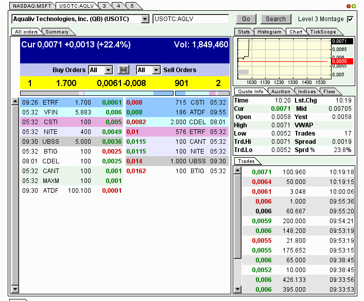This screenshot has width=364, height=301.
Task: Click the Spread value 0.0019
Action: pyautogui.click(x=341, y=142)
